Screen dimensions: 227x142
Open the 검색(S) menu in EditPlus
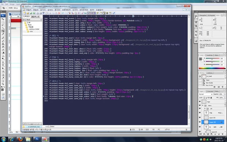(50, 10)
